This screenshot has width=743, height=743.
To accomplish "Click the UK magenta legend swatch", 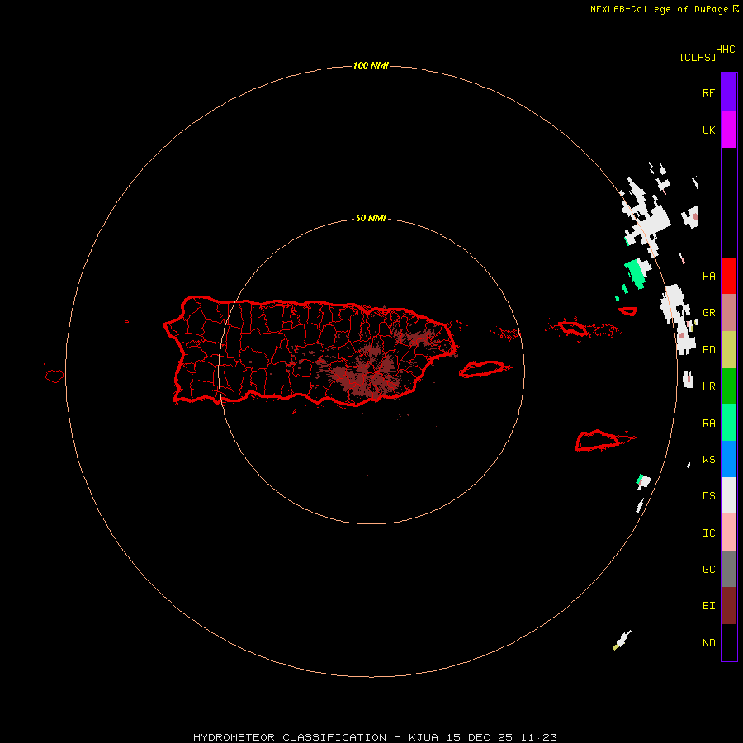I will 729,129.
